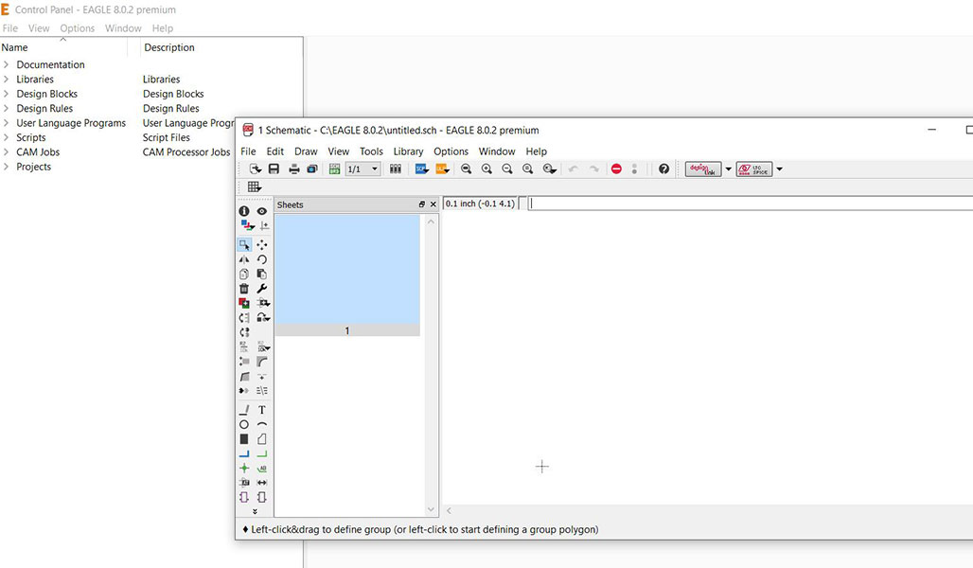The width and height of the screenshot is (973, 568).
Task: Select the Paste tool
Action: click(x=262, y=274)
